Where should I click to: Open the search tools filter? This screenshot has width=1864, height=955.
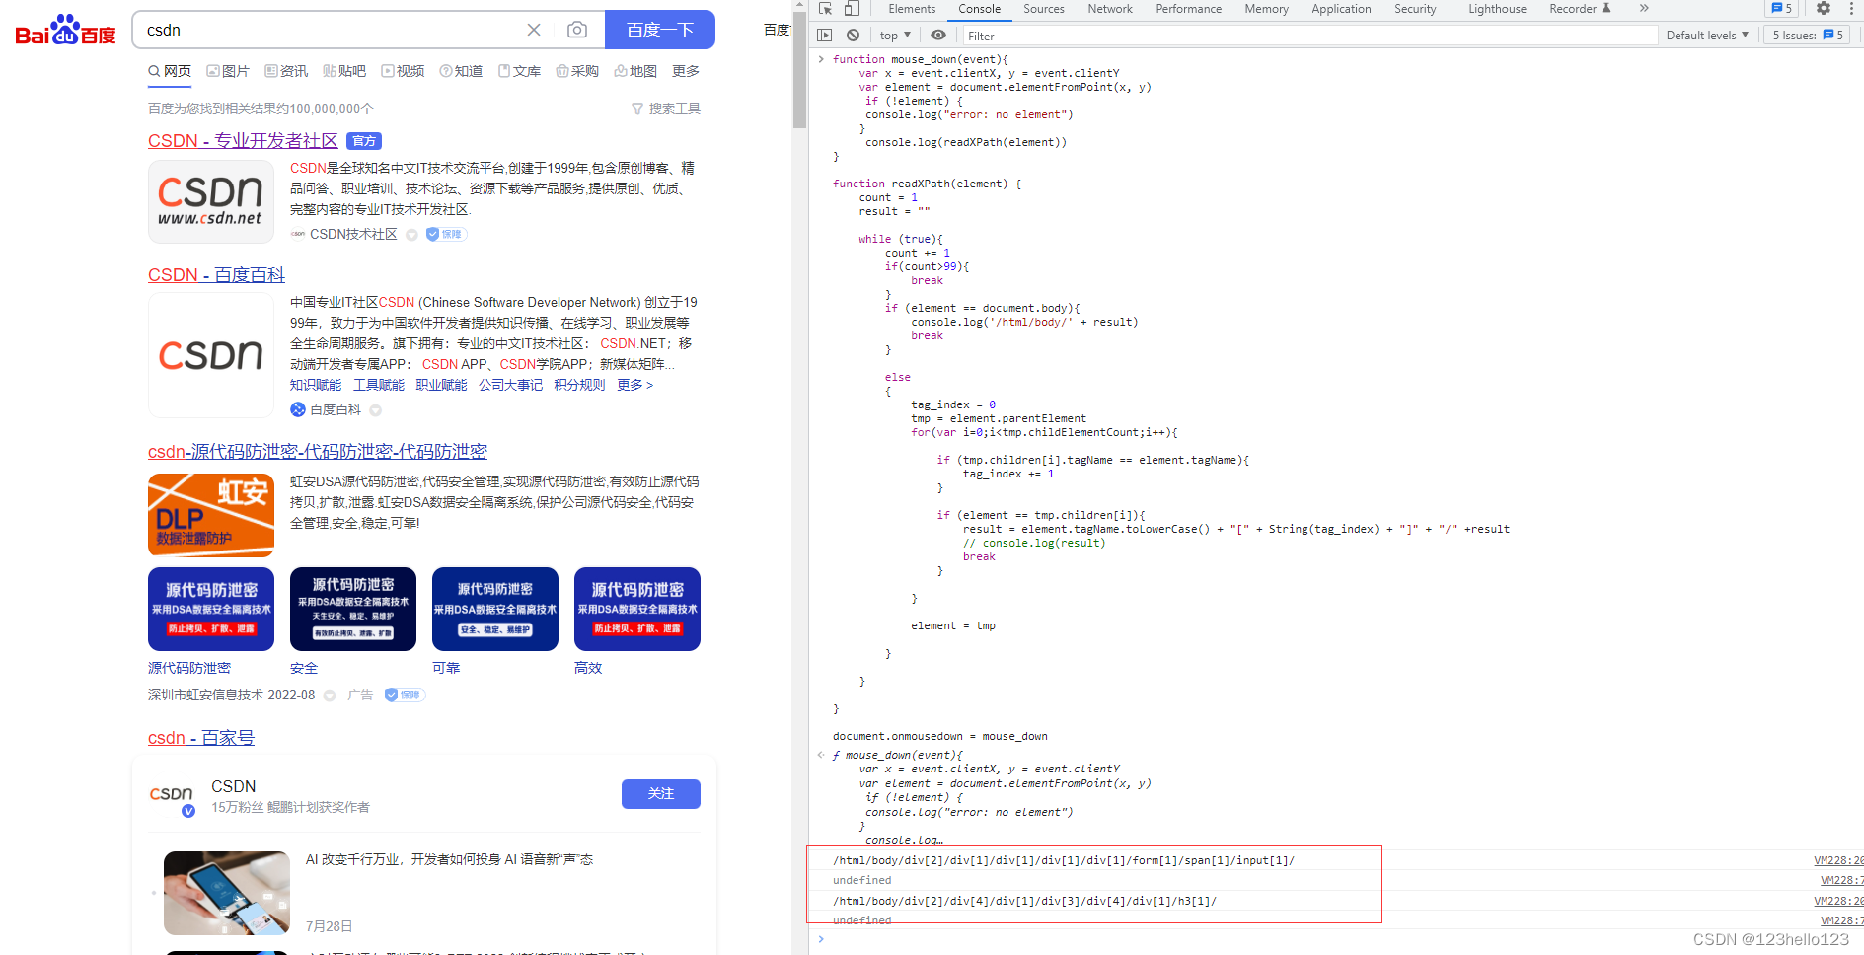point(666,109)
